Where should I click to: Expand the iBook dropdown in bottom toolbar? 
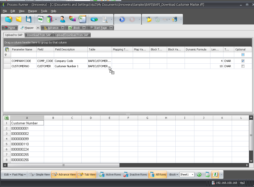click(x=174, y=175)
